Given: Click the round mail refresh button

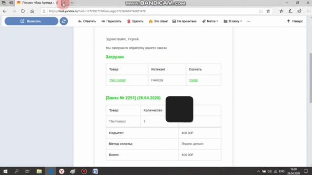Looking at the screenshot, I should pyautogui.click(x=64, y=21).
